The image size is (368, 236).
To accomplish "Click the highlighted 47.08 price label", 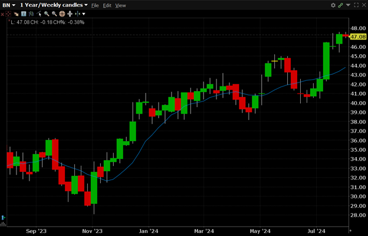I will coord(358,36).
